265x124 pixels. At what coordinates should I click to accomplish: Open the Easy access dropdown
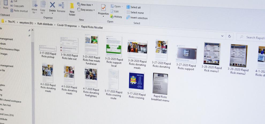pyautogui.click(x=86, y=10)
